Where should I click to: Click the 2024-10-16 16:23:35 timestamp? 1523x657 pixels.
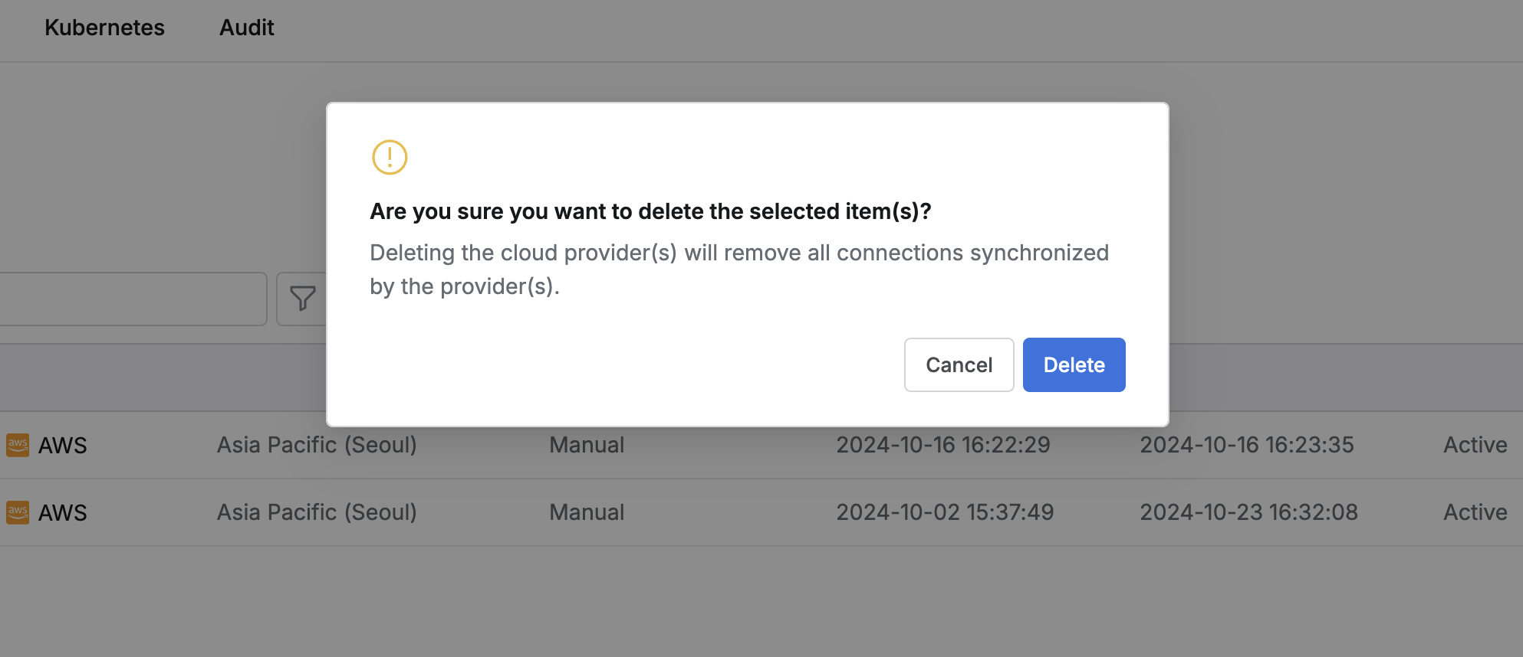[x=1246, y=445]
